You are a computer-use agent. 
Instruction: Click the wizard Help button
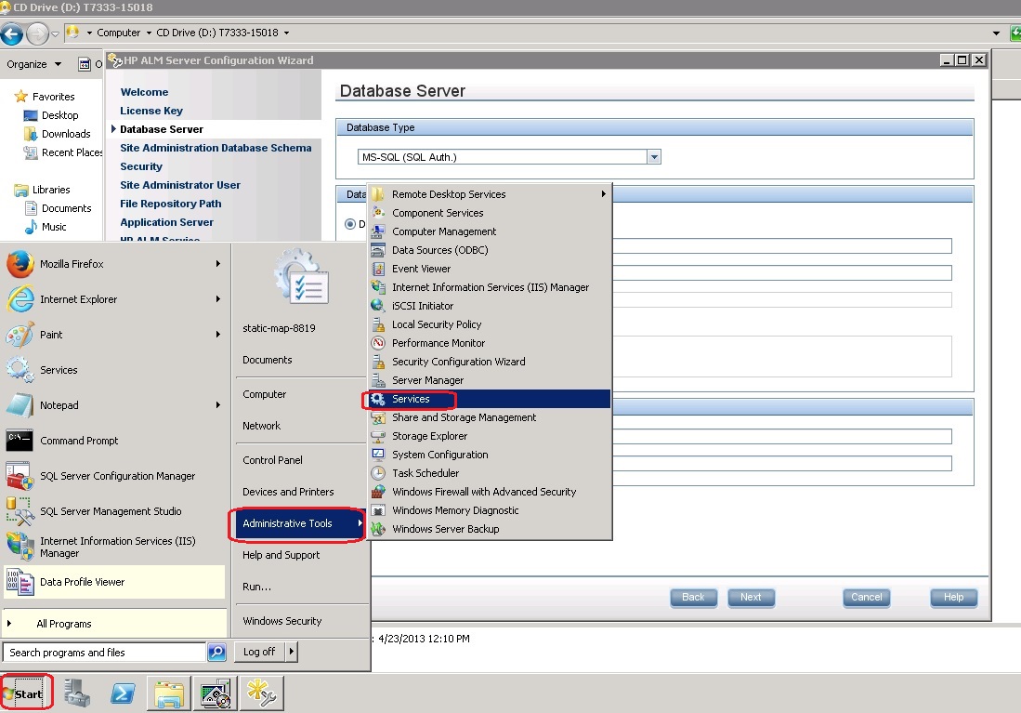(x=954, y=598)
